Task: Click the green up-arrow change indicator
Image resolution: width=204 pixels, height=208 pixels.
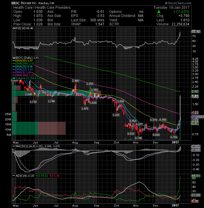Action: pos(159,12)
